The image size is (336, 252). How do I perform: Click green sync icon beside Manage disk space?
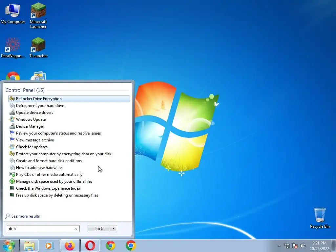click(x=12, y=181)
